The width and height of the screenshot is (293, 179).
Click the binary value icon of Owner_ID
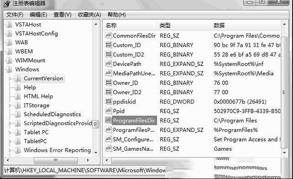pyautogui.click(x=109, y=83)
